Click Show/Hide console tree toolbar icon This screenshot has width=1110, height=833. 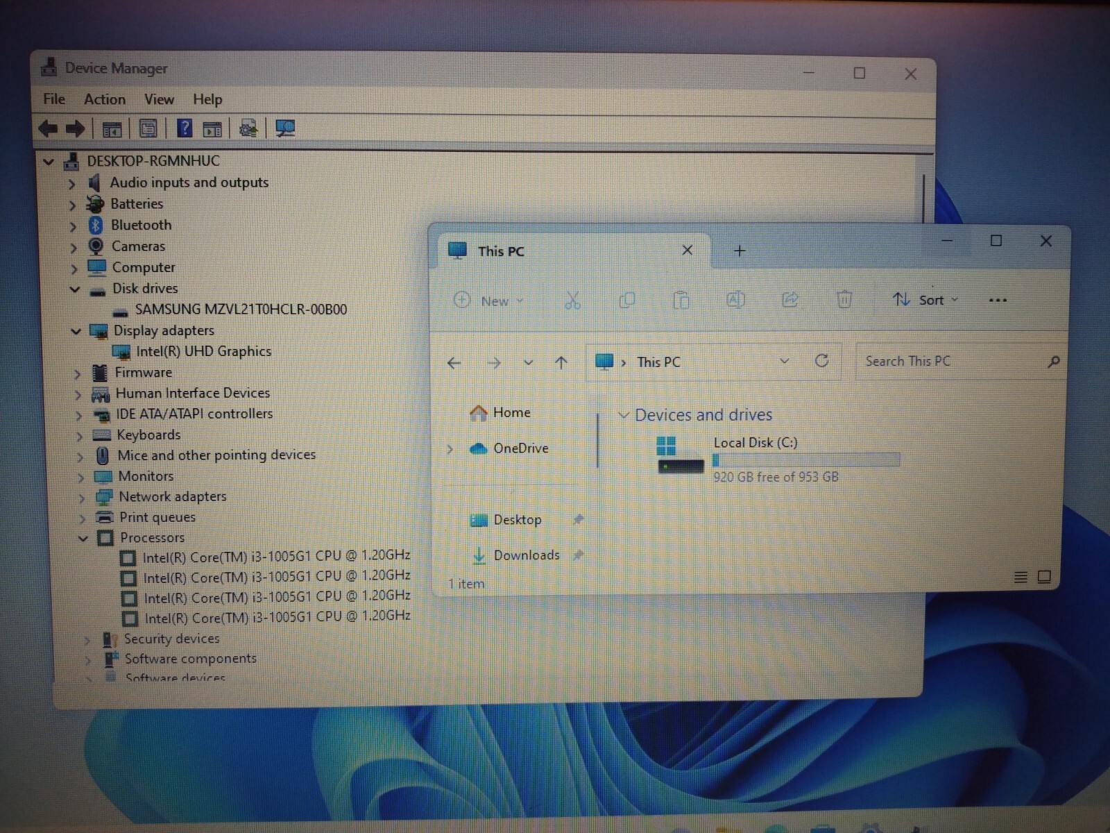pyautogui.click(x=112, y=129)
